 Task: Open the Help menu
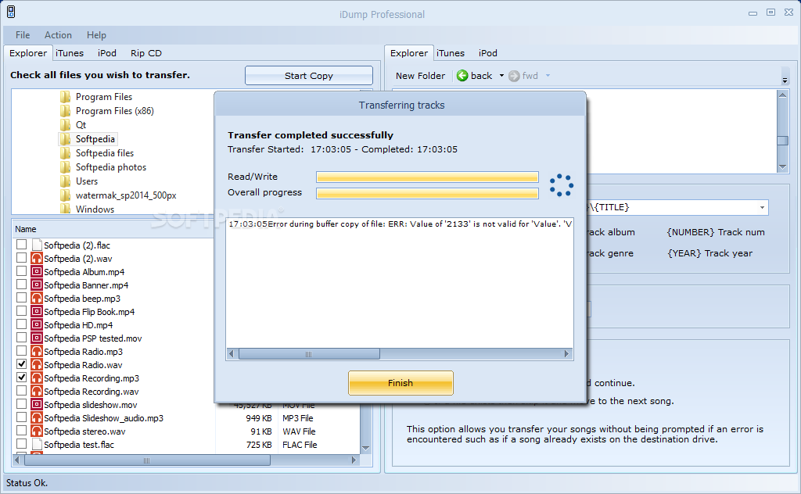96,35
